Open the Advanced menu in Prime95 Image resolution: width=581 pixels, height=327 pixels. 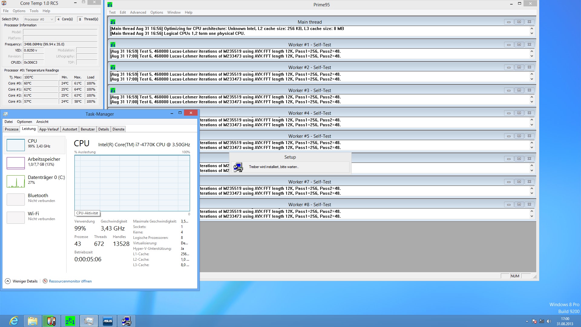pos(138,12)
